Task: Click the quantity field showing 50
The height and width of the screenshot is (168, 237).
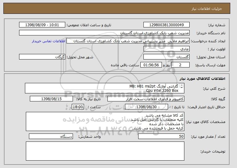Action: point(161,136)
